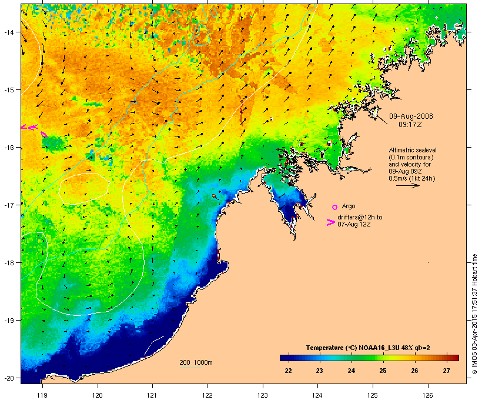Click latitude axis label -17
482x400 pixels.
[x=8, y=205]
